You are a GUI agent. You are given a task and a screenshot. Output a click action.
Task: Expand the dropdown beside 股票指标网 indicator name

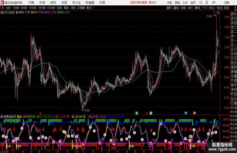[x=2, y=117]
